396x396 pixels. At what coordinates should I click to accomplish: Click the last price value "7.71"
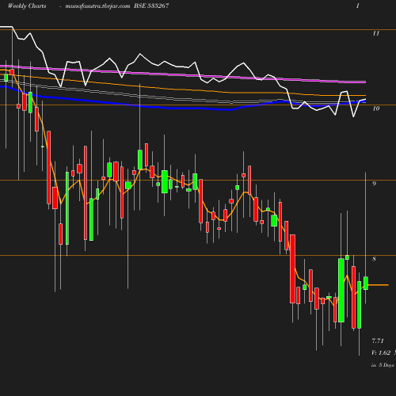pos(378,341)
